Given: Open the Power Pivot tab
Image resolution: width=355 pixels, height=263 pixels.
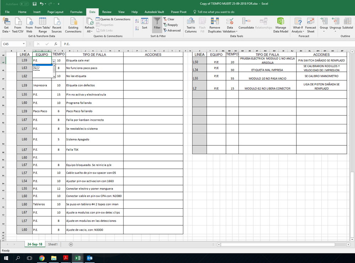Looking at the screenshot, I should point(179,12).
